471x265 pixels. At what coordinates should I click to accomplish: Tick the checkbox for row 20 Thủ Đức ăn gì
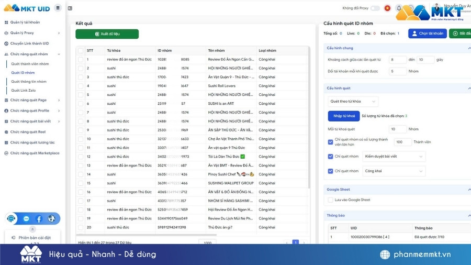pyautogui.click(x=81, y=227)
